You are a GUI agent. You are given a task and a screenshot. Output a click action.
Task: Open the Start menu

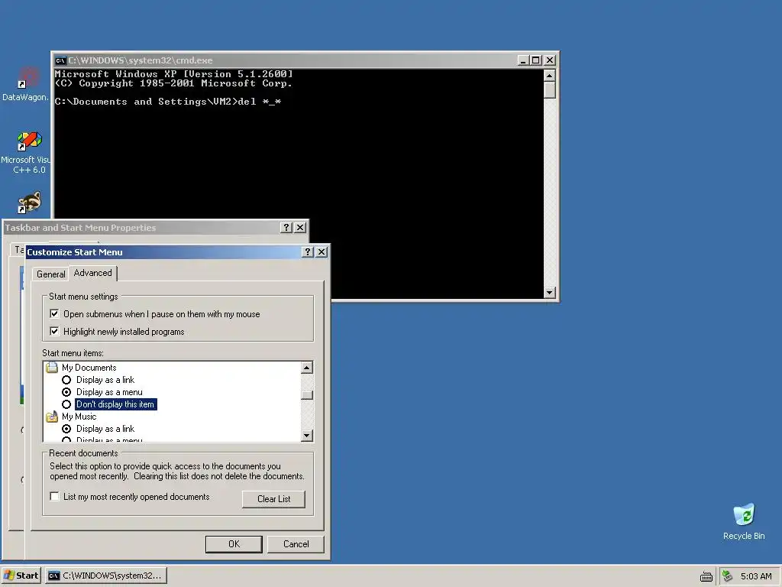(21, 576)
